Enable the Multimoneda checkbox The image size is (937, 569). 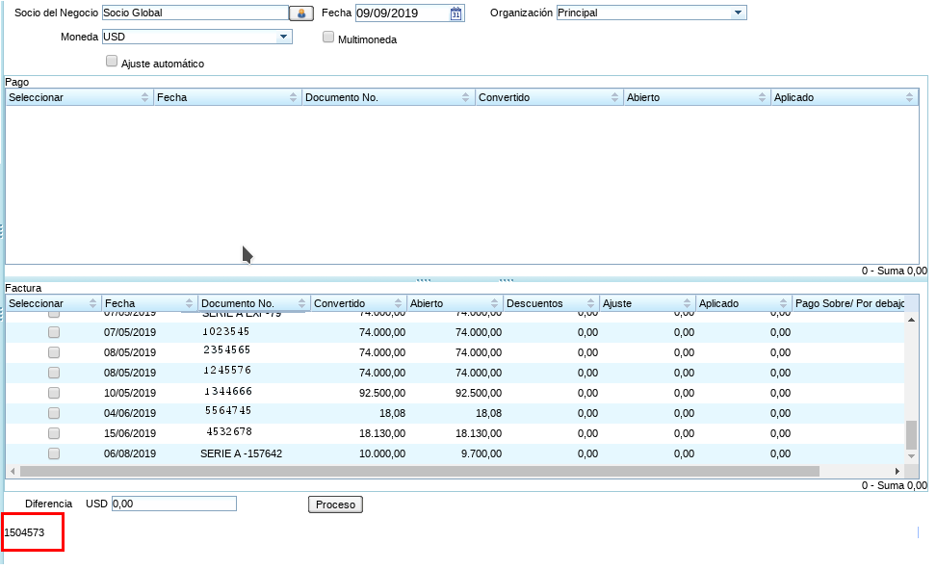click(x=328, y=38)
